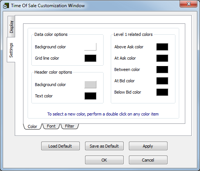Viewport: 200px width, 171px height.
Task: Click the Header Background color swatch
Action: 90,85
